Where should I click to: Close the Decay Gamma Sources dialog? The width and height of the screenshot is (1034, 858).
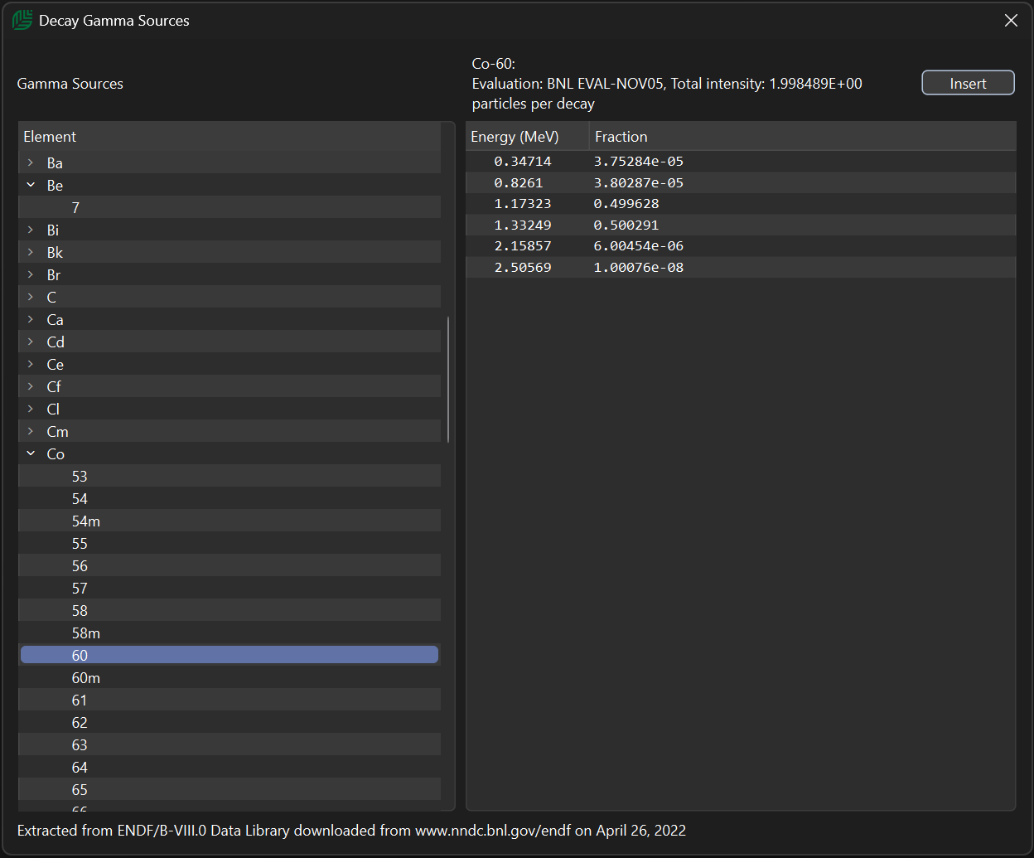[x=1011, y=21]
